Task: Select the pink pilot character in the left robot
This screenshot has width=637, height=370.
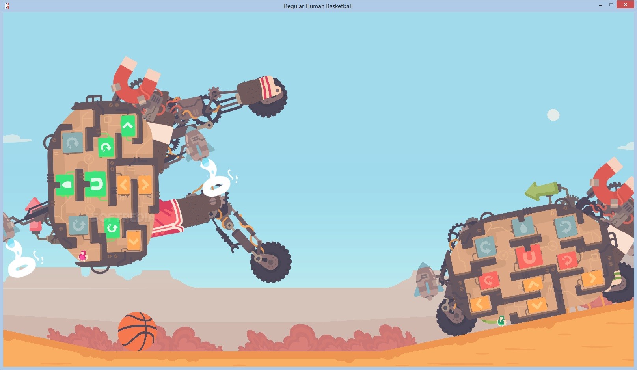Action: [82, 256]
